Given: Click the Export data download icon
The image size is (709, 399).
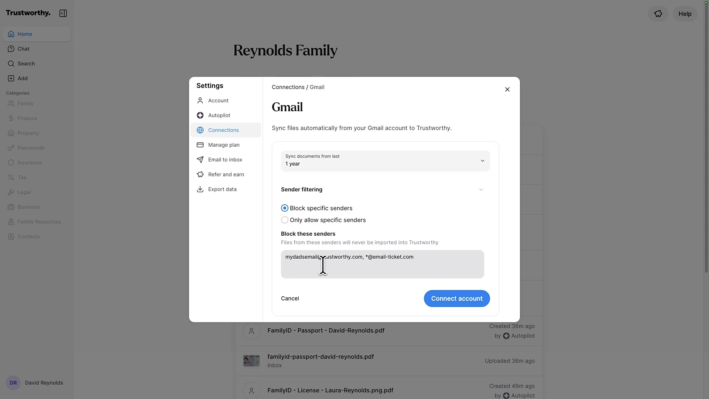Looking at the screenshot, I should click(x=200, y=189).
